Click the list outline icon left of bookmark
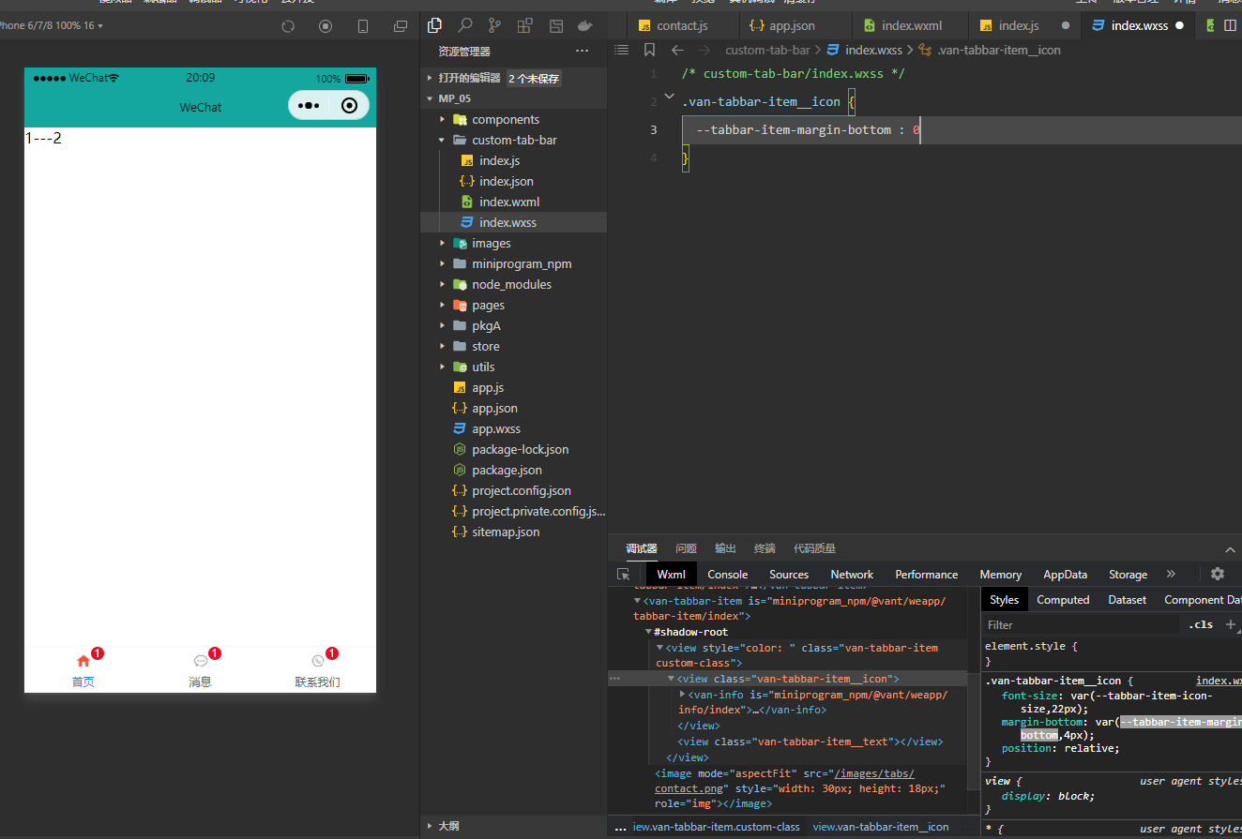Viewport: 1242px width, 839px height. (621, 50)
